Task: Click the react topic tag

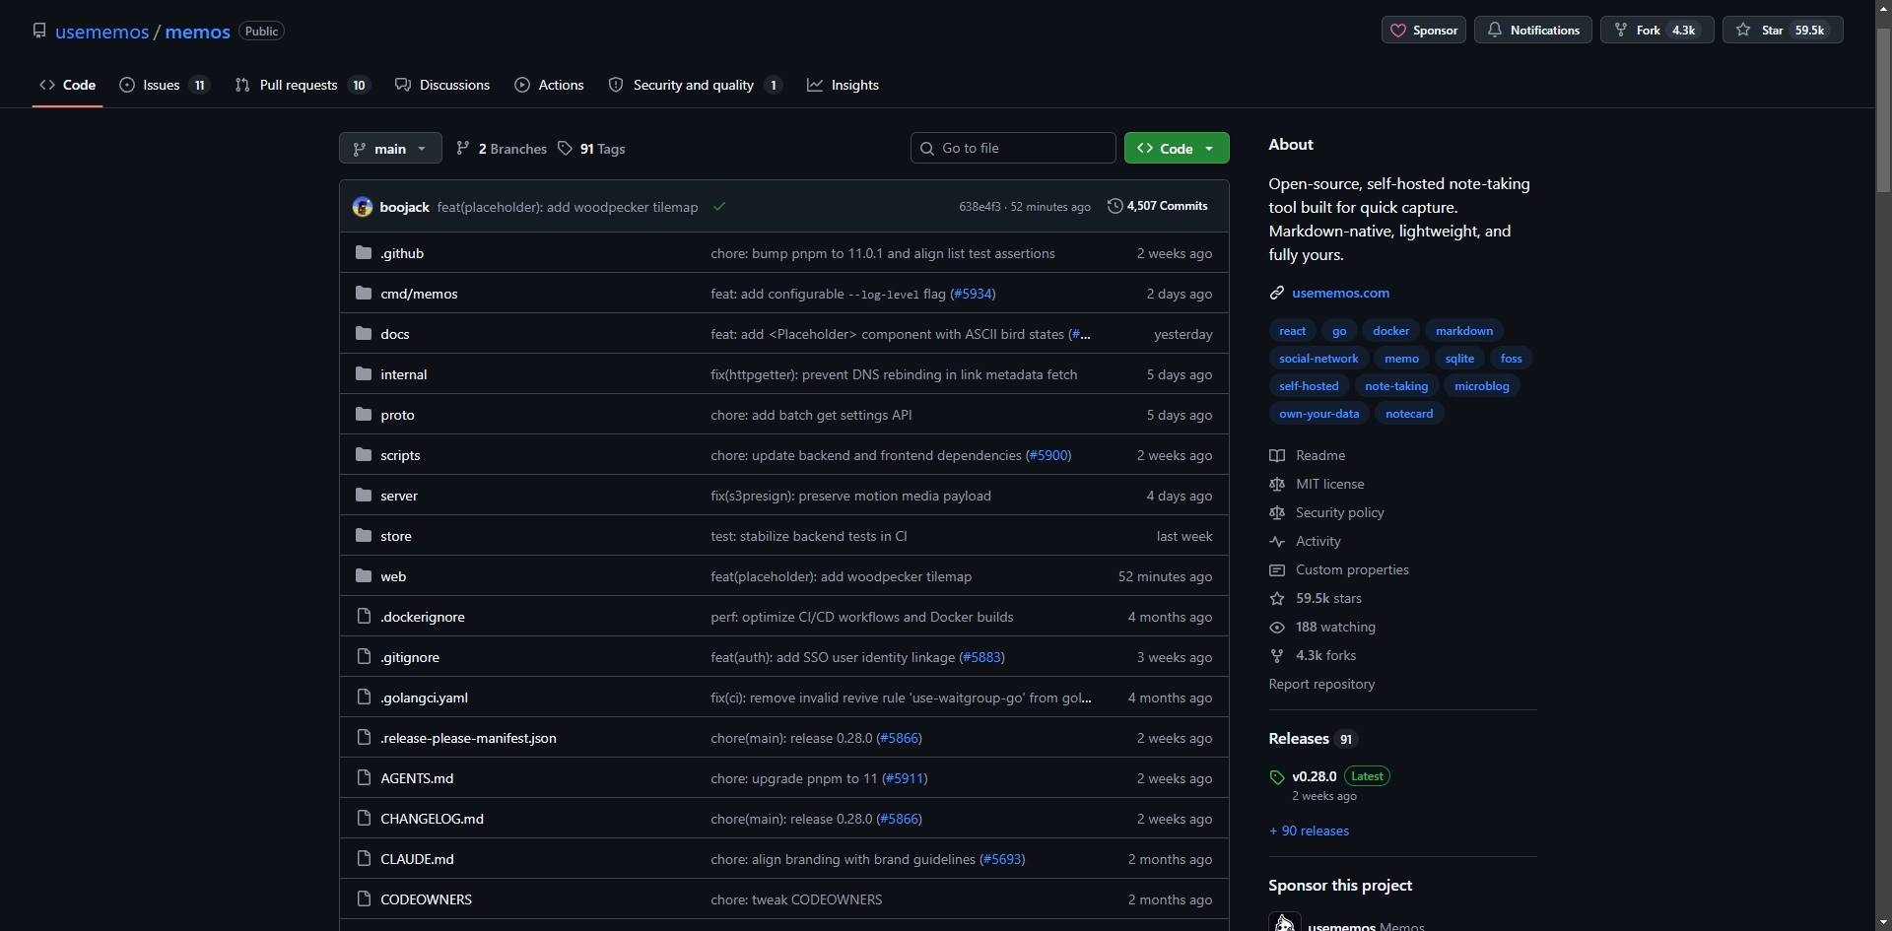Action: click(1292, 331)
